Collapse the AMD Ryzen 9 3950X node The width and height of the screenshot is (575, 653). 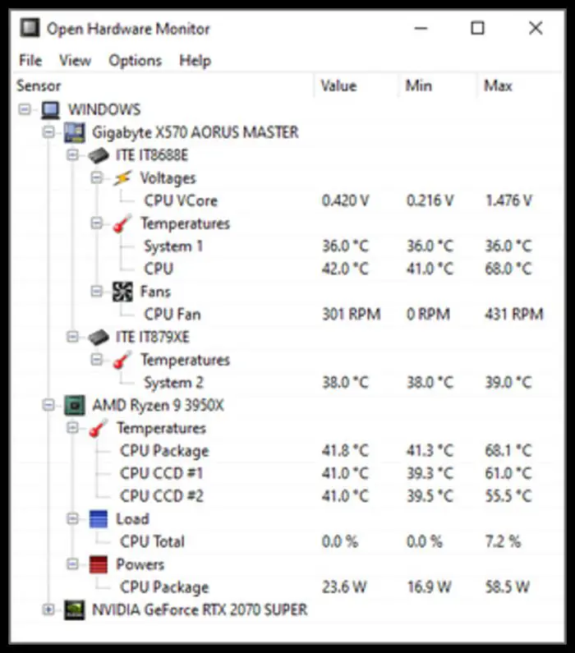click(x=48, y=405)
